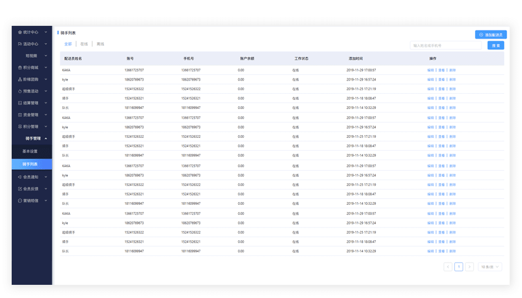The width and height of the screenshot is (522, 298).
Task: Click the 统计中心 chart icon in sidebar
Action: coord(20,32)
